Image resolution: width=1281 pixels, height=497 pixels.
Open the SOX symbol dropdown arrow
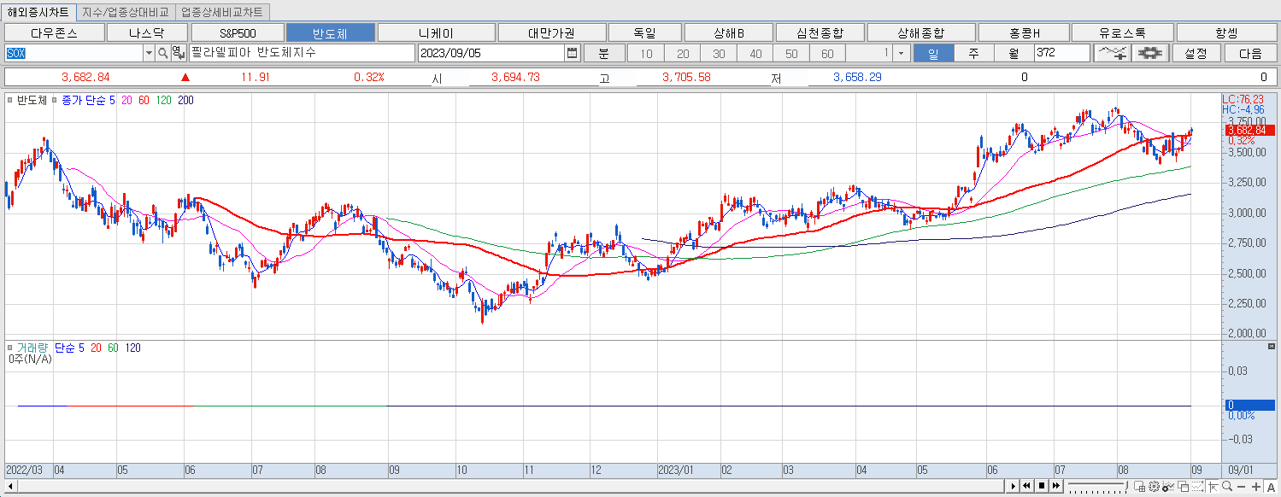(149, 53)
